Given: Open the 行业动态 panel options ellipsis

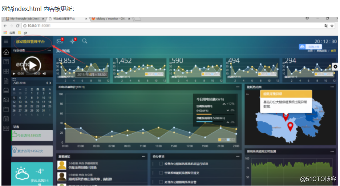Looking at the screenshot, I should pyautogui.click(x=49, y=50).
